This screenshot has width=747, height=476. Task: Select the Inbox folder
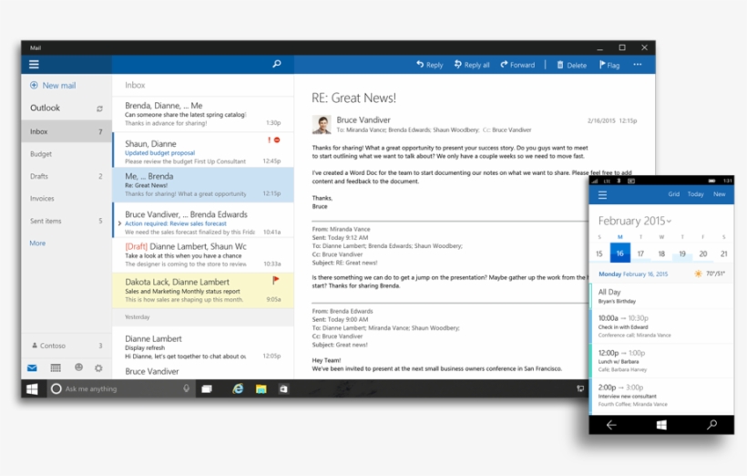click(67, 131)
